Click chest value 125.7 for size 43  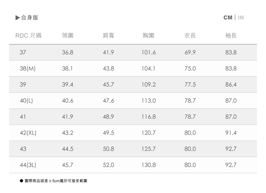tap(149, 149)
